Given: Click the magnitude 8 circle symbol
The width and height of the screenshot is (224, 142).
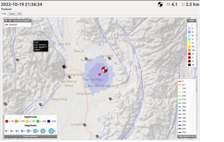Looking at the screenshot, I should point(52,131).
